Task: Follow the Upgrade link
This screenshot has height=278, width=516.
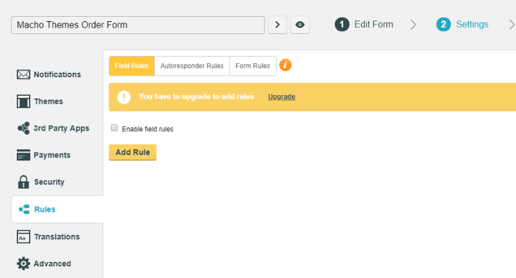Action: 282,97
